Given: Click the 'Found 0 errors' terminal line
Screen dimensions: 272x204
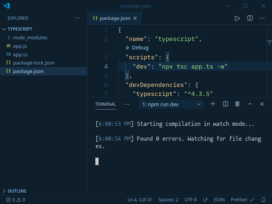Looking at the screenshot, I should (178, 142).
